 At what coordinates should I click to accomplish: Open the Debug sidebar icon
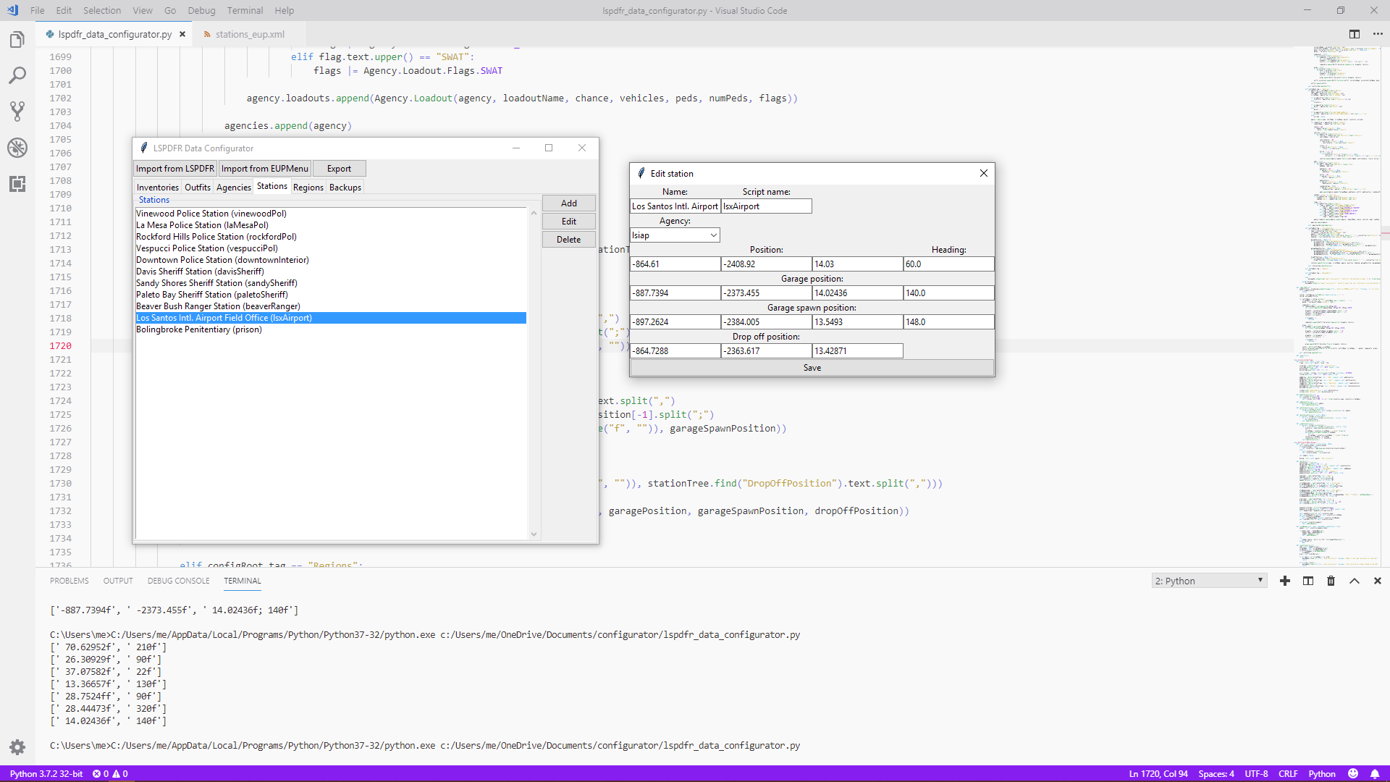point(17,148)
